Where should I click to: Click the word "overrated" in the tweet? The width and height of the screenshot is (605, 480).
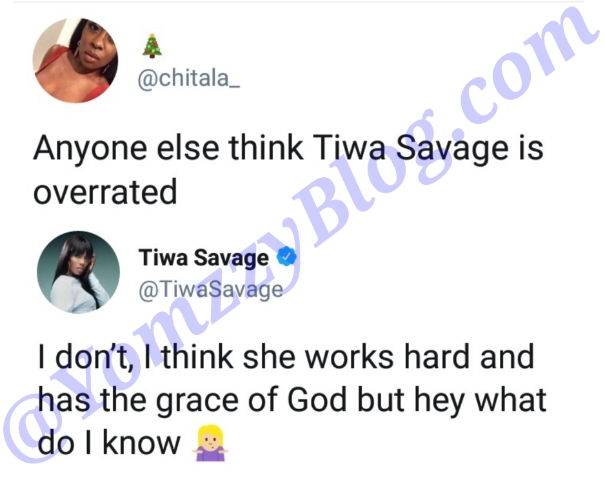(x=105, y=191)
